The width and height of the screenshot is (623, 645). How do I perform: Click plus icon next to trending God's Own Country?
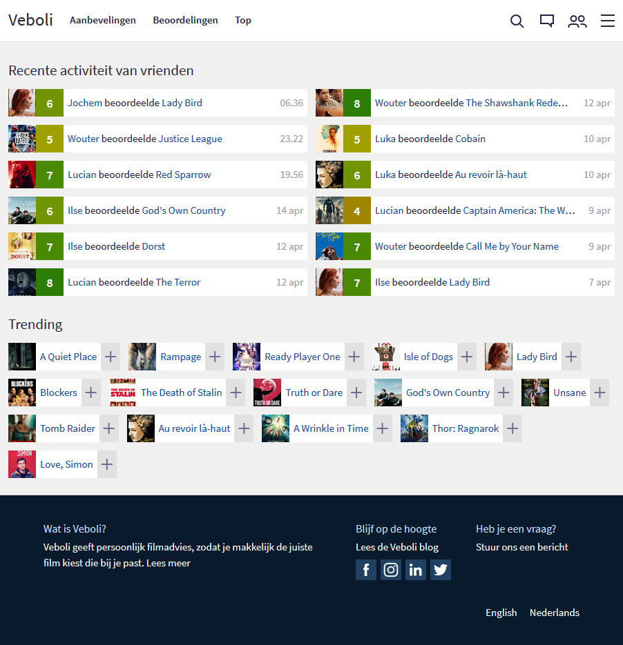click(x=504, y=393)
